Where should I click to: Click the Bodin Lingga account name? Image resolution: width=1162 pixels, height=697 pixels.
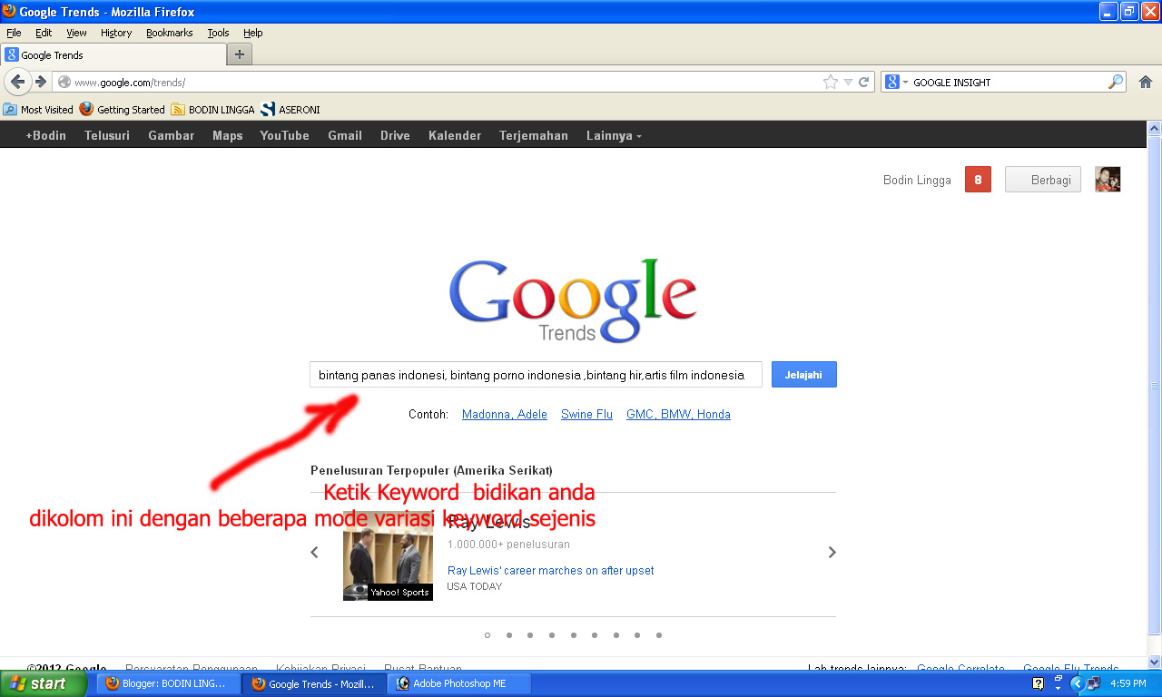click(x=917, y=180)
